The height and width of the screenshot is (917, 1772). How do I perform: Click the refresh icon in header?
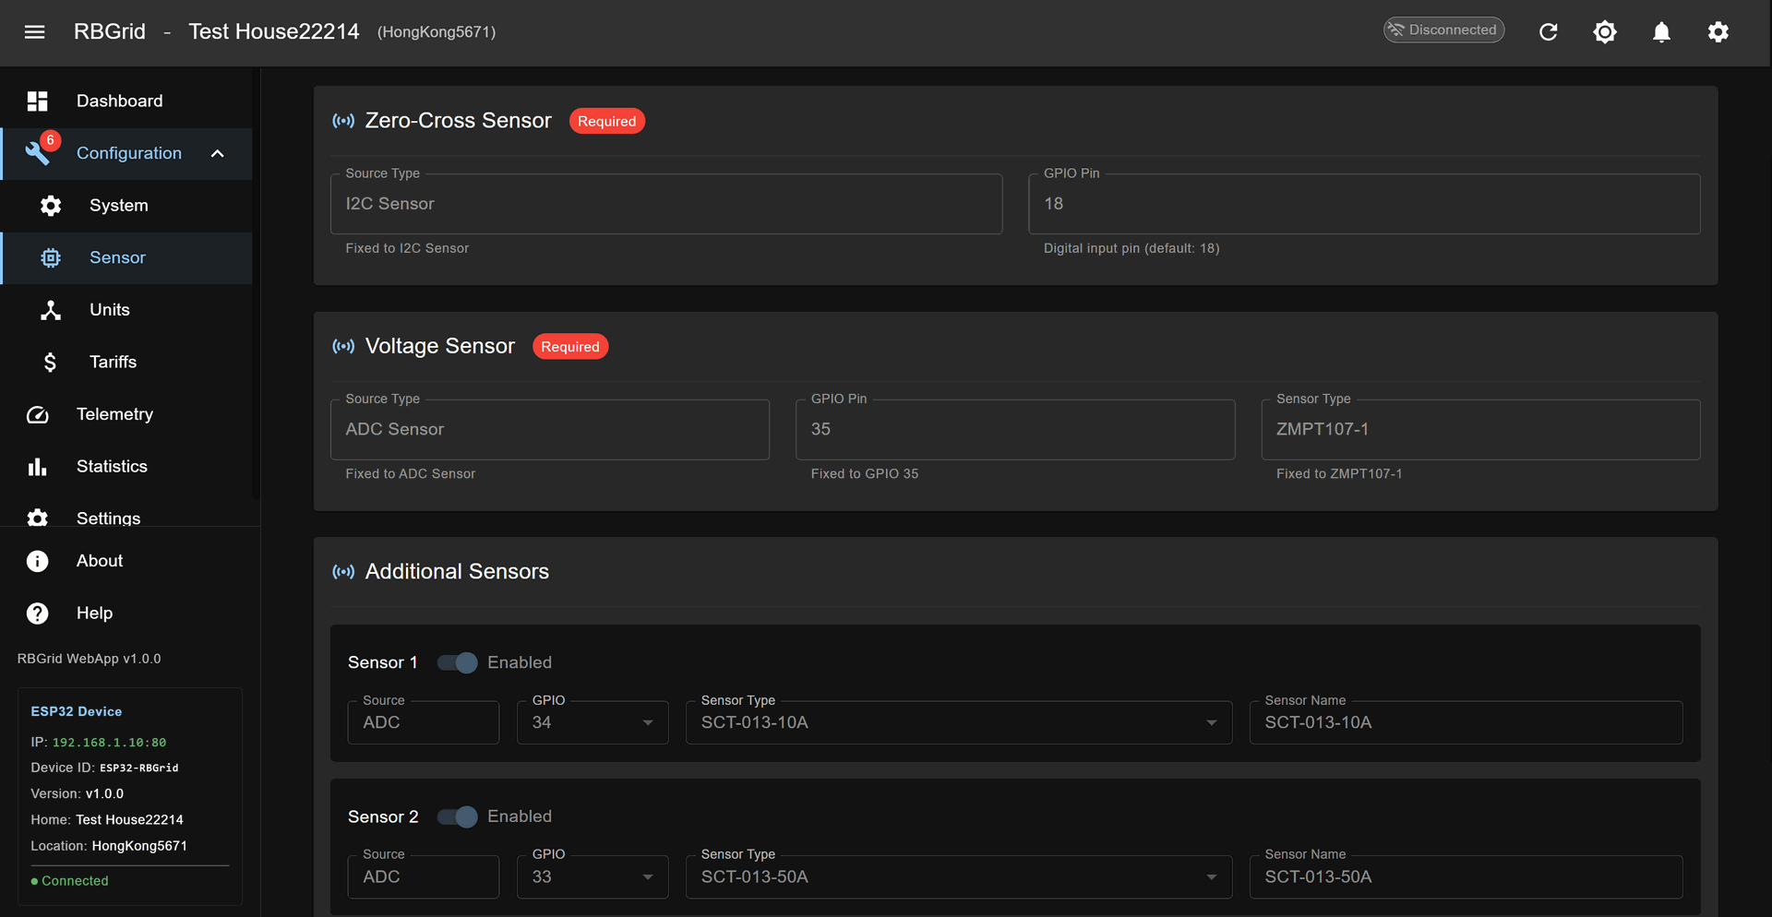(x=1548, y=32)
